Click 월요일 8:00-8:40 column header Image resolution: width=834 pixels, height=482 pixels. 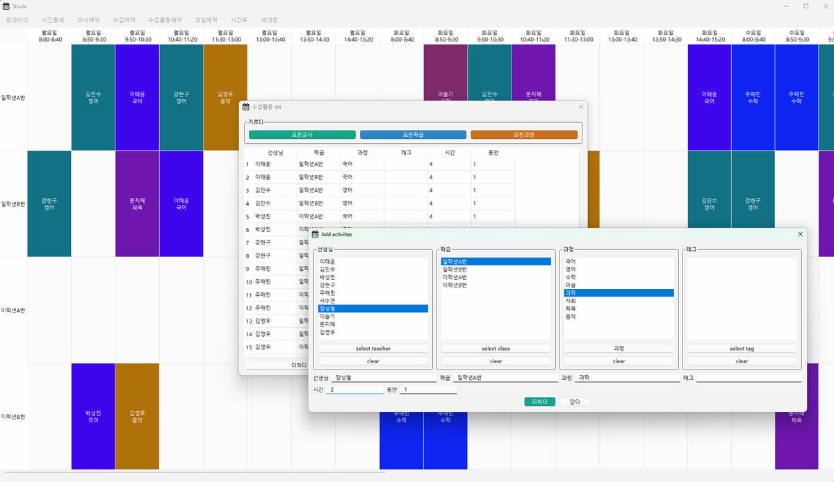click(49, 36)
